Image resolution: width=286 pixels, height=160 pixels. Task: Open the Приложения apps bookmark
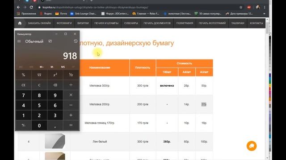click(27, 14)
